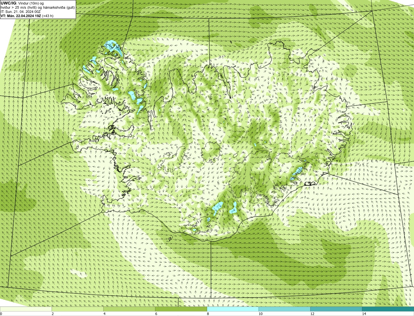The height and width of the screenshot is (316, 414).
Task: Click the dark teal colorbar segment above 14
Action: pyautogui.click(x=388, y=309)
